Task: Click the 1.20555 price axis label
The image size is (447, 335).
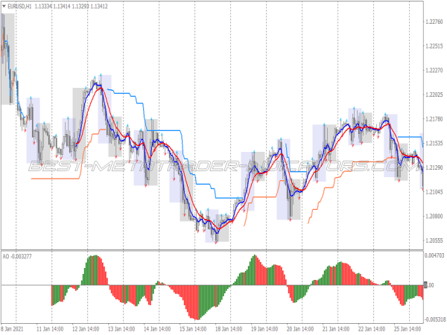Action: coord(434,240)
